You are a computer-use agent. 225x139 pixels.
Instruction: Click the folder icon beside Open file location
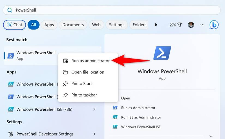pyautogui.click(x=66, y=72)
